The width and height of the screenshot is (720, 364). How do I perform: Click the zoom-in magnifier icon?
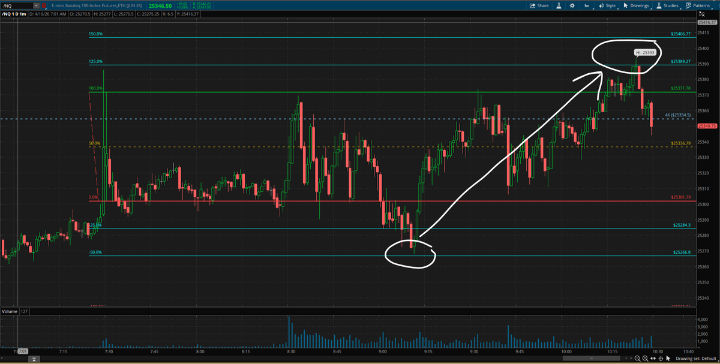point(645,359)
